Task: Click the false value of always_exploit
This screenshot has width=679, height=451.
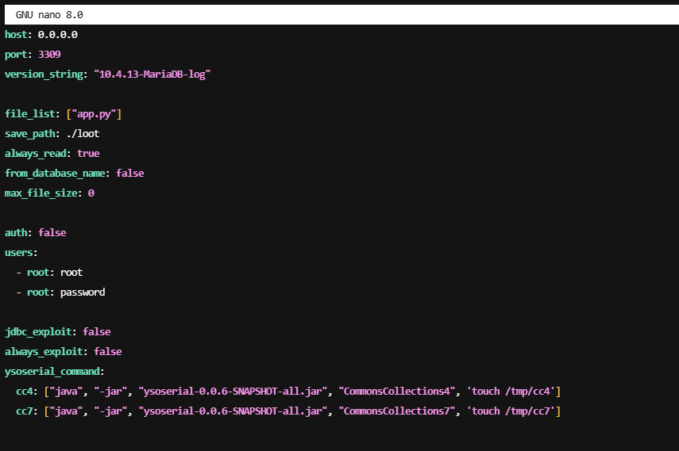Action: tap(108, 352)
